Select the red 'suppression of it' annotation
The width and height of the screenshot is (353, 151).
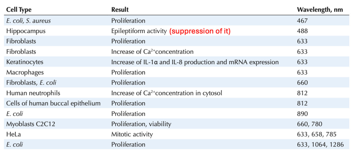pyautogui.click(x=200, y=31)
